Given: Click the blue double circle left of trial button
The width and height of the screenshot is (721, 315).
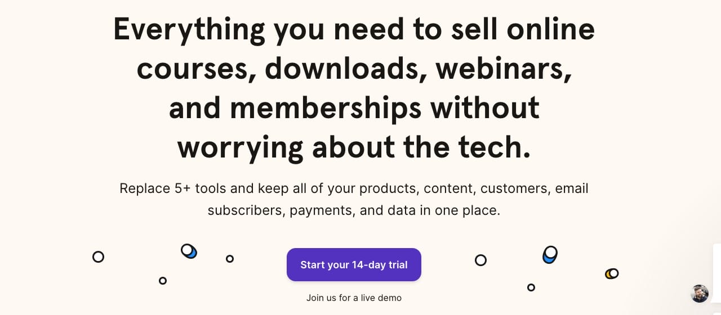Looking at the screenshot, I should pyautogui.click(x=189, y=251).
